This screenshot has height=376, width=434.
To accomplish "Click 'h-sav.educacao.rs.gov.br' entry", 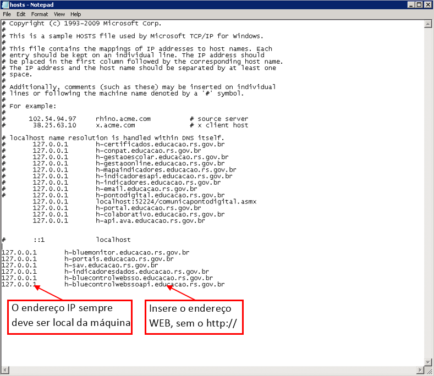I will [111, 266].
